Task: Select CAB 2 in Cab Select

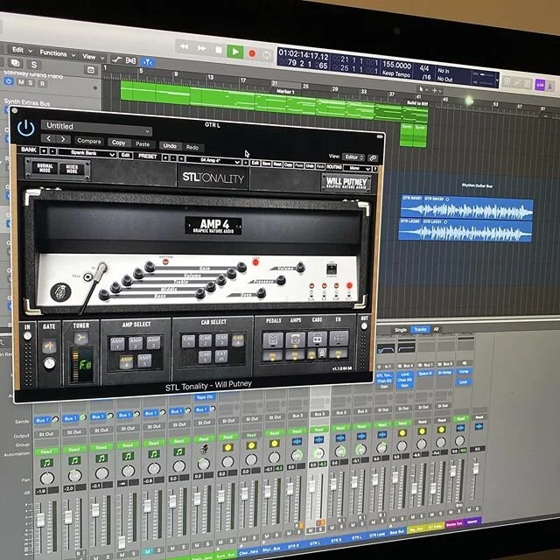Action: point(205,340)
